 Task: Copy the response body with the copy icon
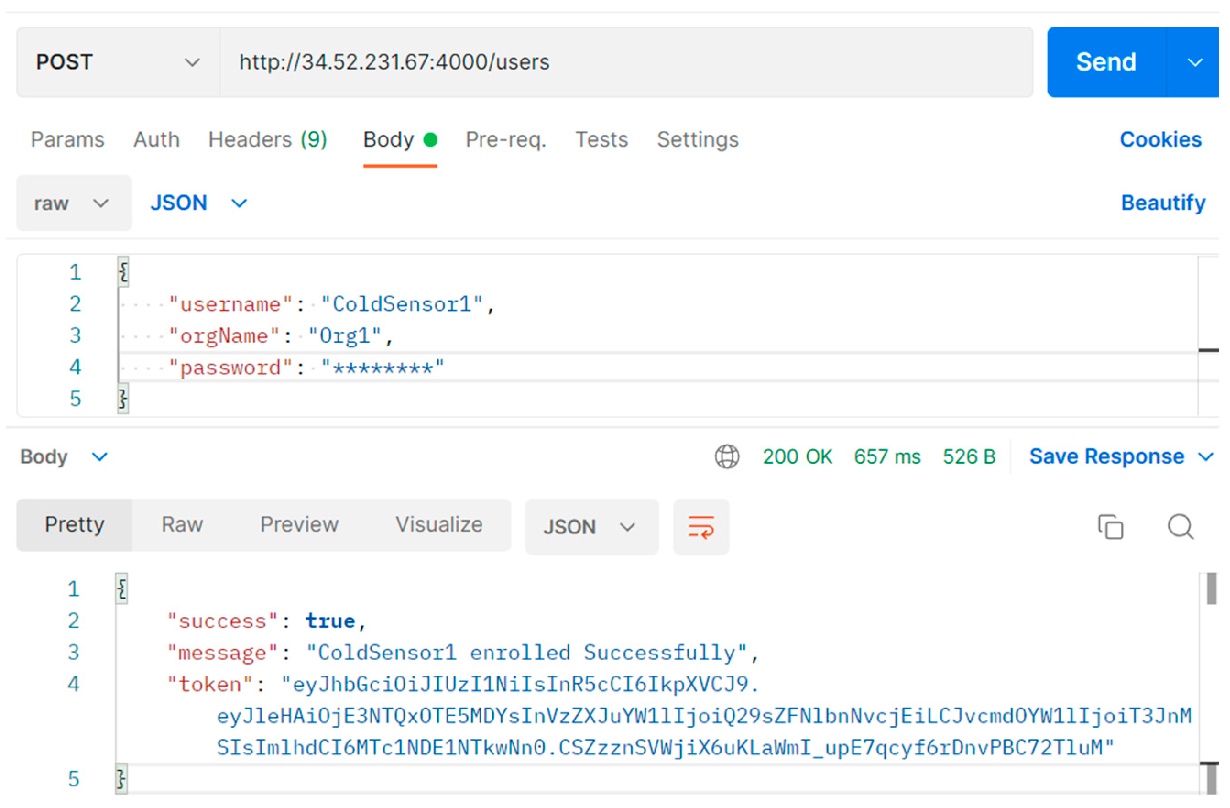[x=1110, y=527]
